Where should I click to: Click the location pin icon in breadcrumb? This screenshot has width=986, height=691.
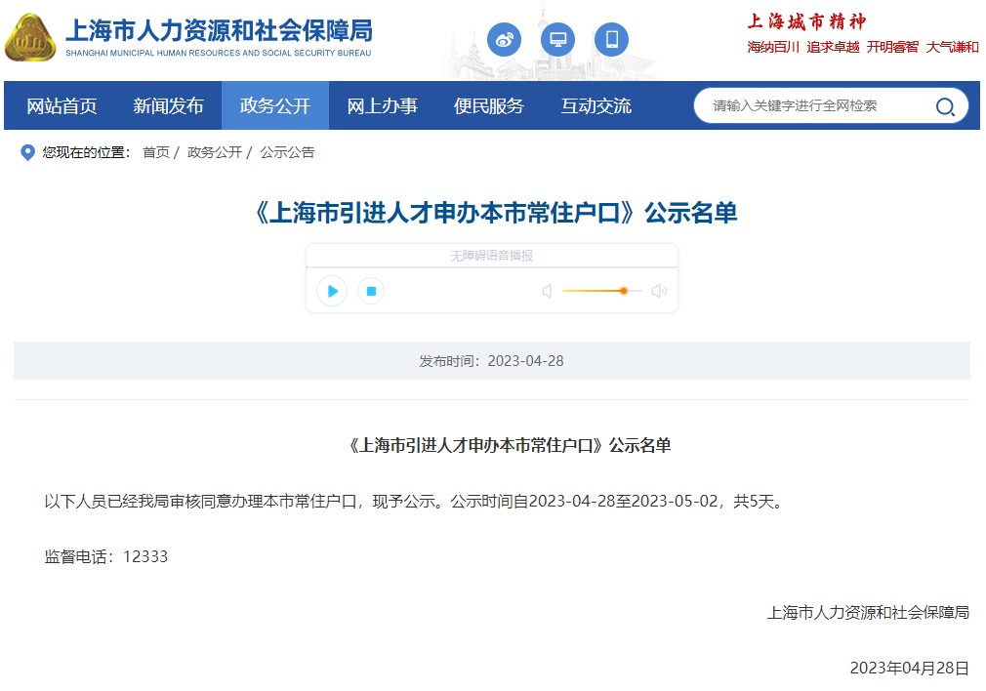tap(27, 152)
